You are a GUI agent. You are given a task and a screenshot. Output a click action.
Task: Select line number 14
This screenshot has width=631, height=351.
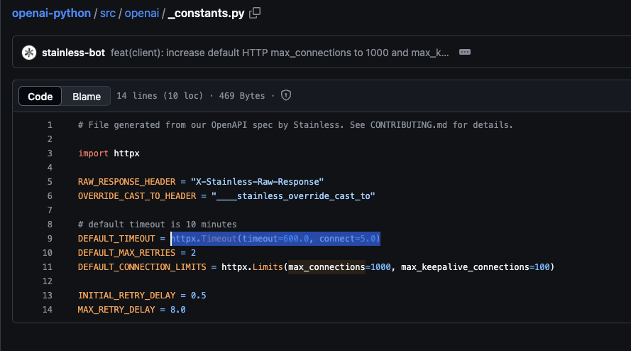pyautogui.click(x=48, y=310)
